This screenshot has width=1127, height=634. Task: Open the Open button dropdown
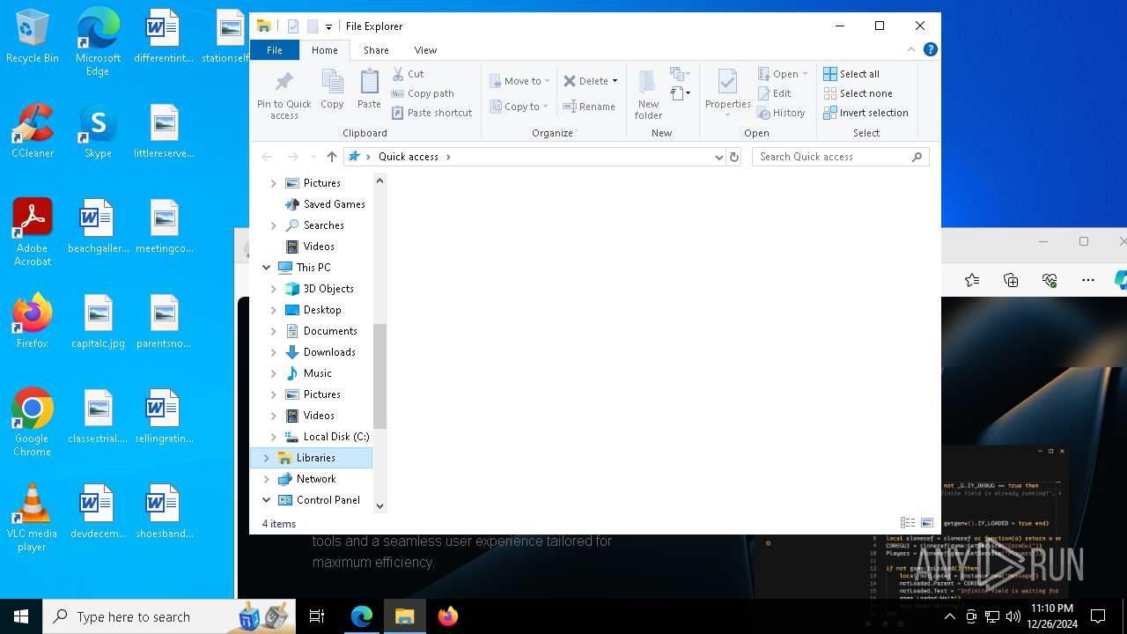point(805,74)
